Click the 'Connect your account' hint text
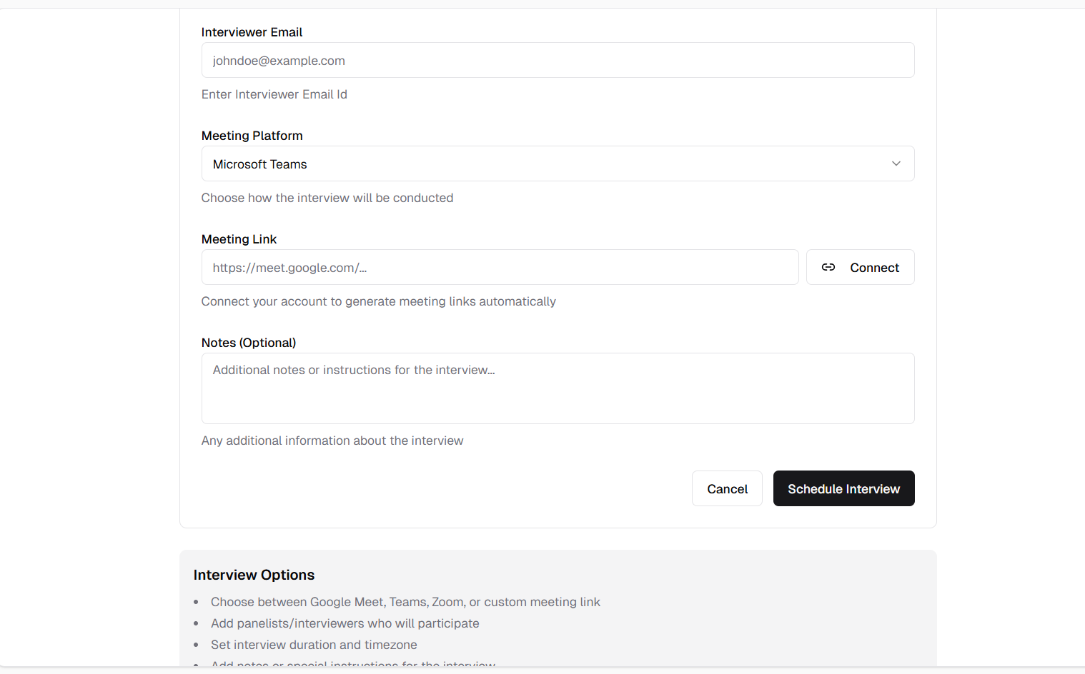 click(x=378, y=301)
